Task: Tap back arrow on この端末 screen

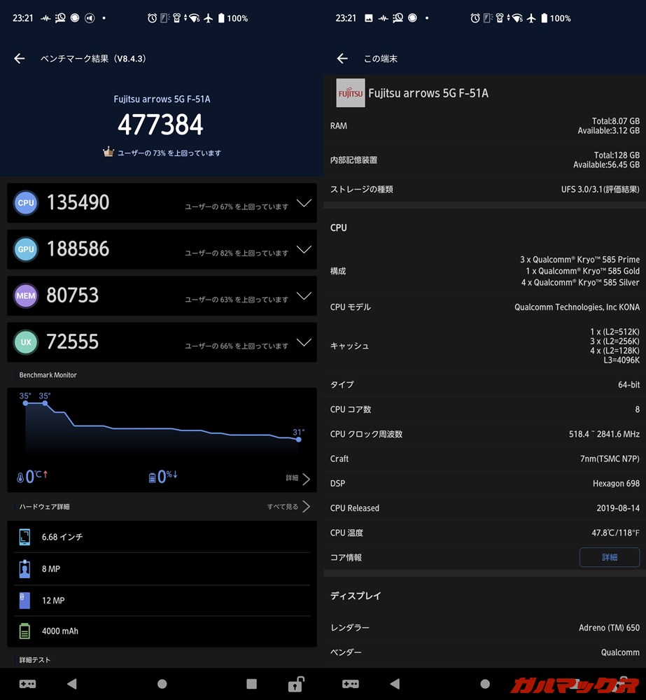Action: pyautogui.click(x=342, y=59)
